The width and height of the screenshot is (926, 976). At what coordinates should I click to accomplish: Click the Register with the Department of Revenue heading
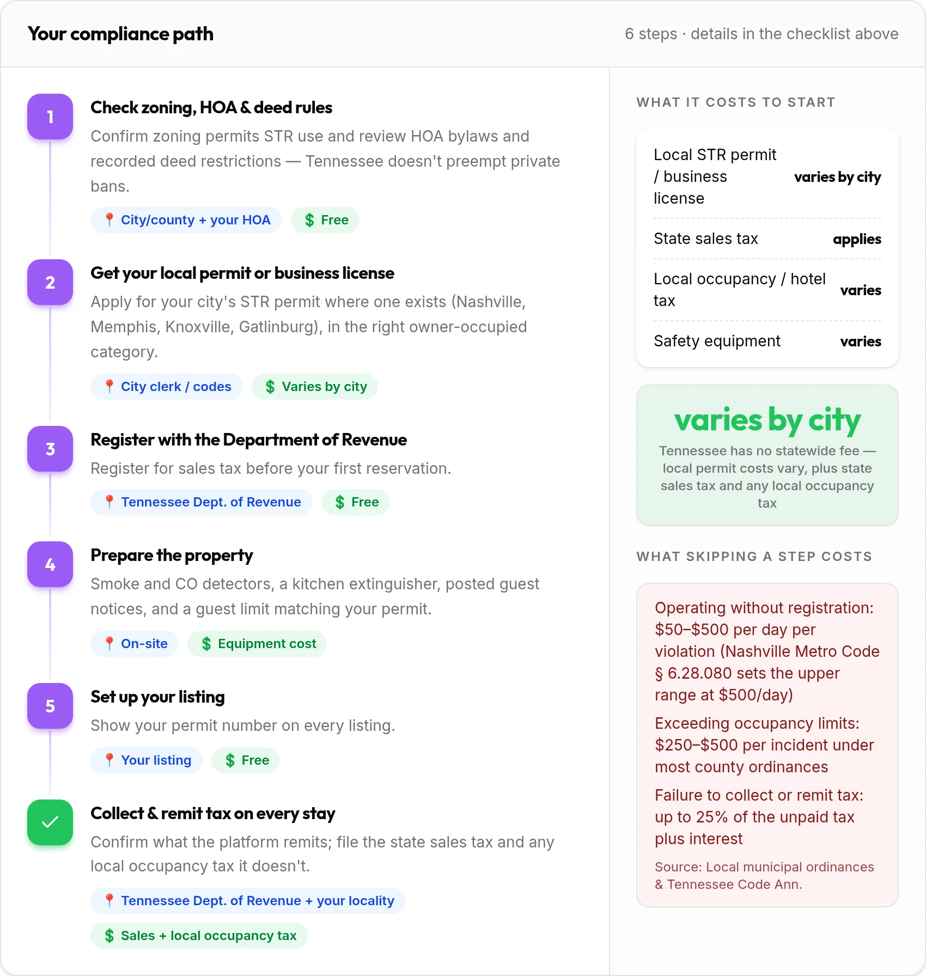(x=248, y=440)
